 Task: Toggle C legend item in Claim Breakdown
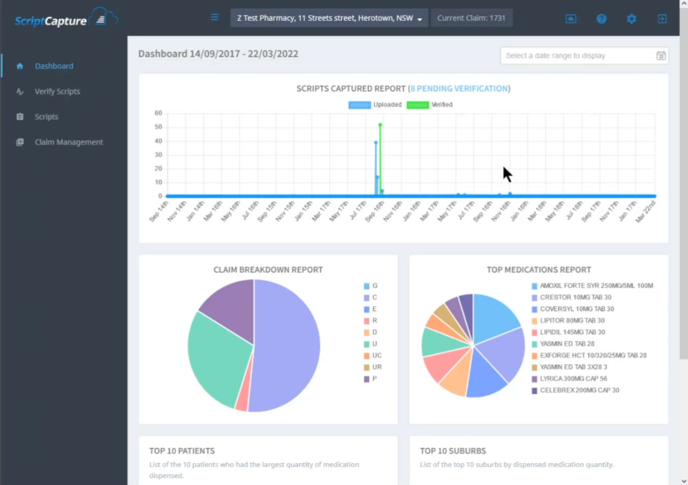(x=371, y=298)
